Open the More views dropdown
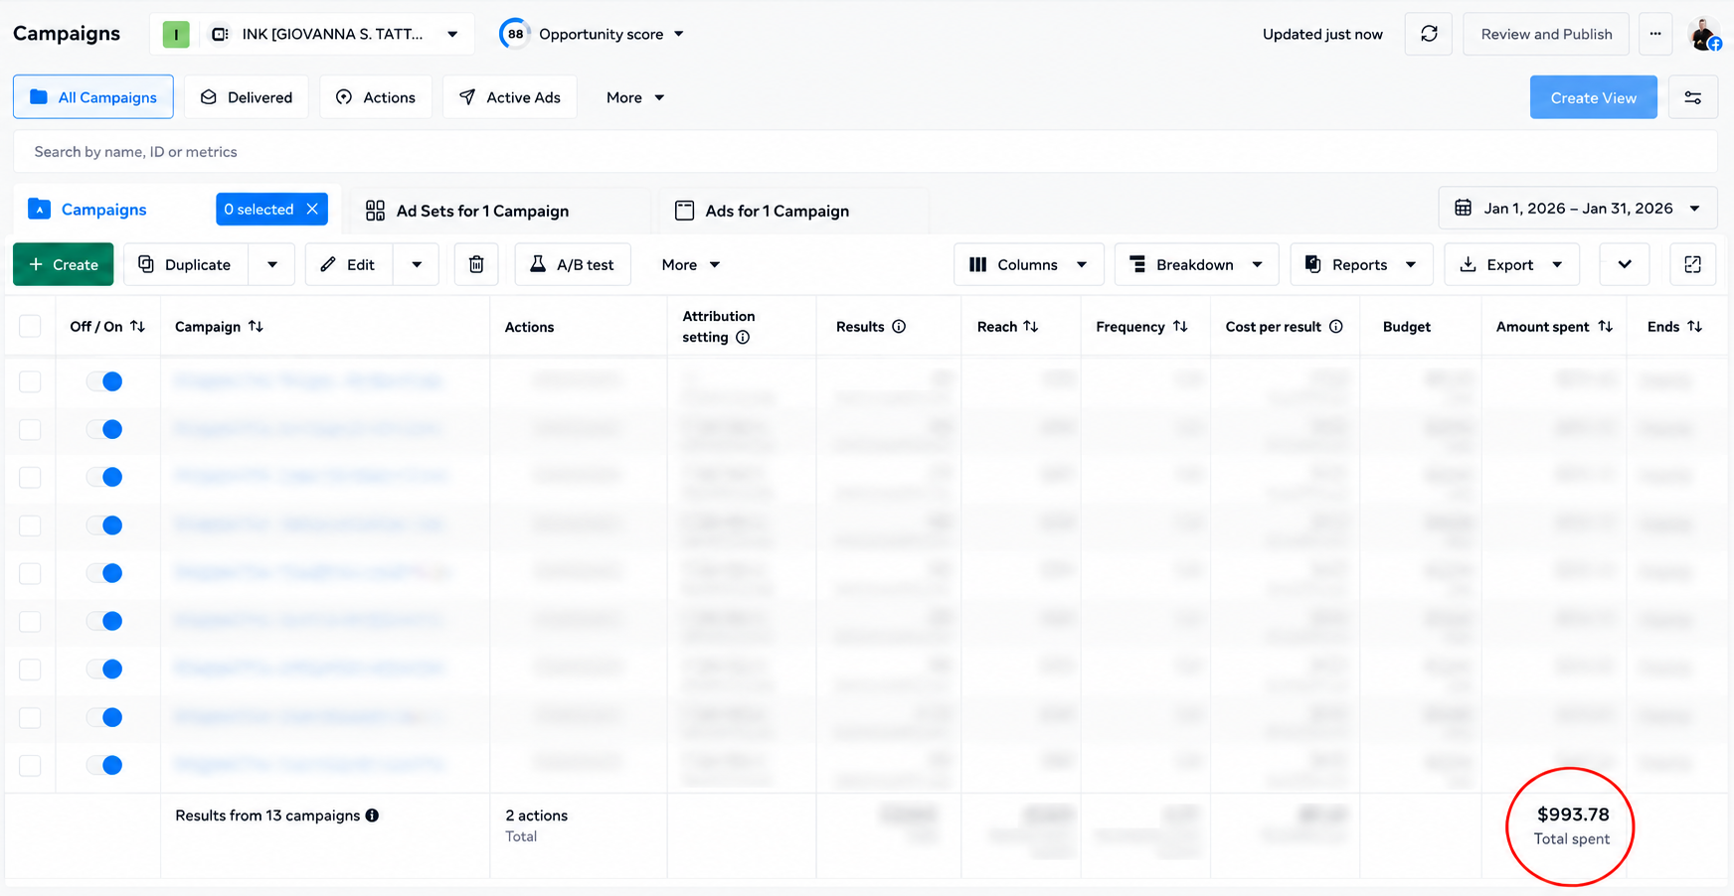Screen dimensions: 1734x896 tap(635, 97)
